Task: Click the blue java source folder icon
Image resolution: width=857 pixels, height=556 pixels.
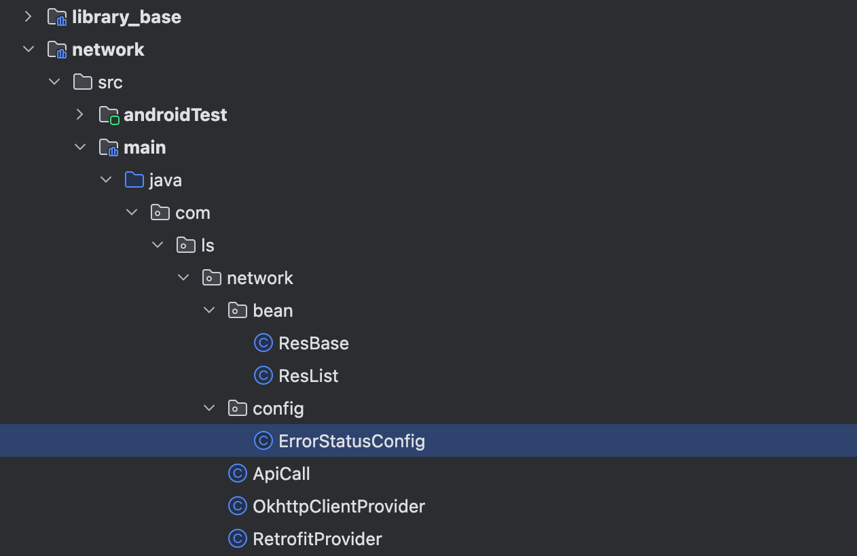Action: 134,179
